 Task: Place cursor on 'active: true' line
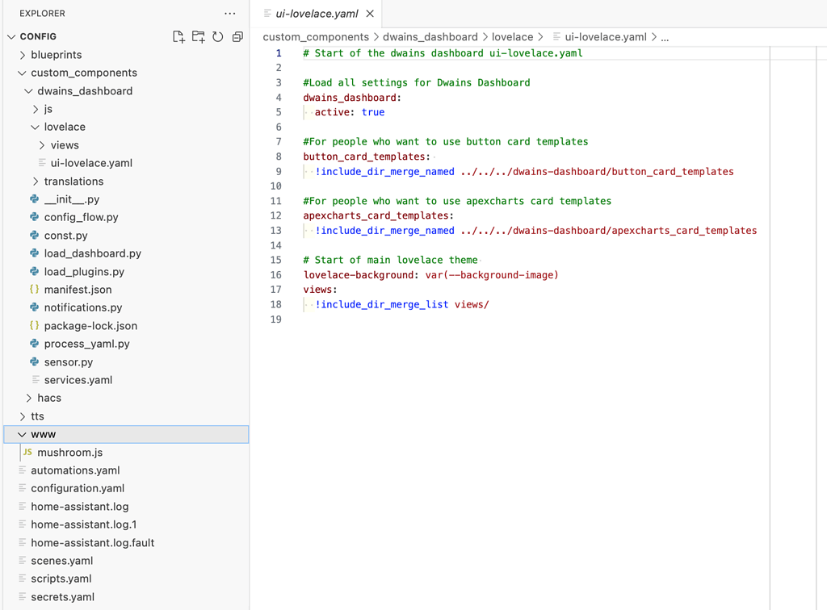350,112
